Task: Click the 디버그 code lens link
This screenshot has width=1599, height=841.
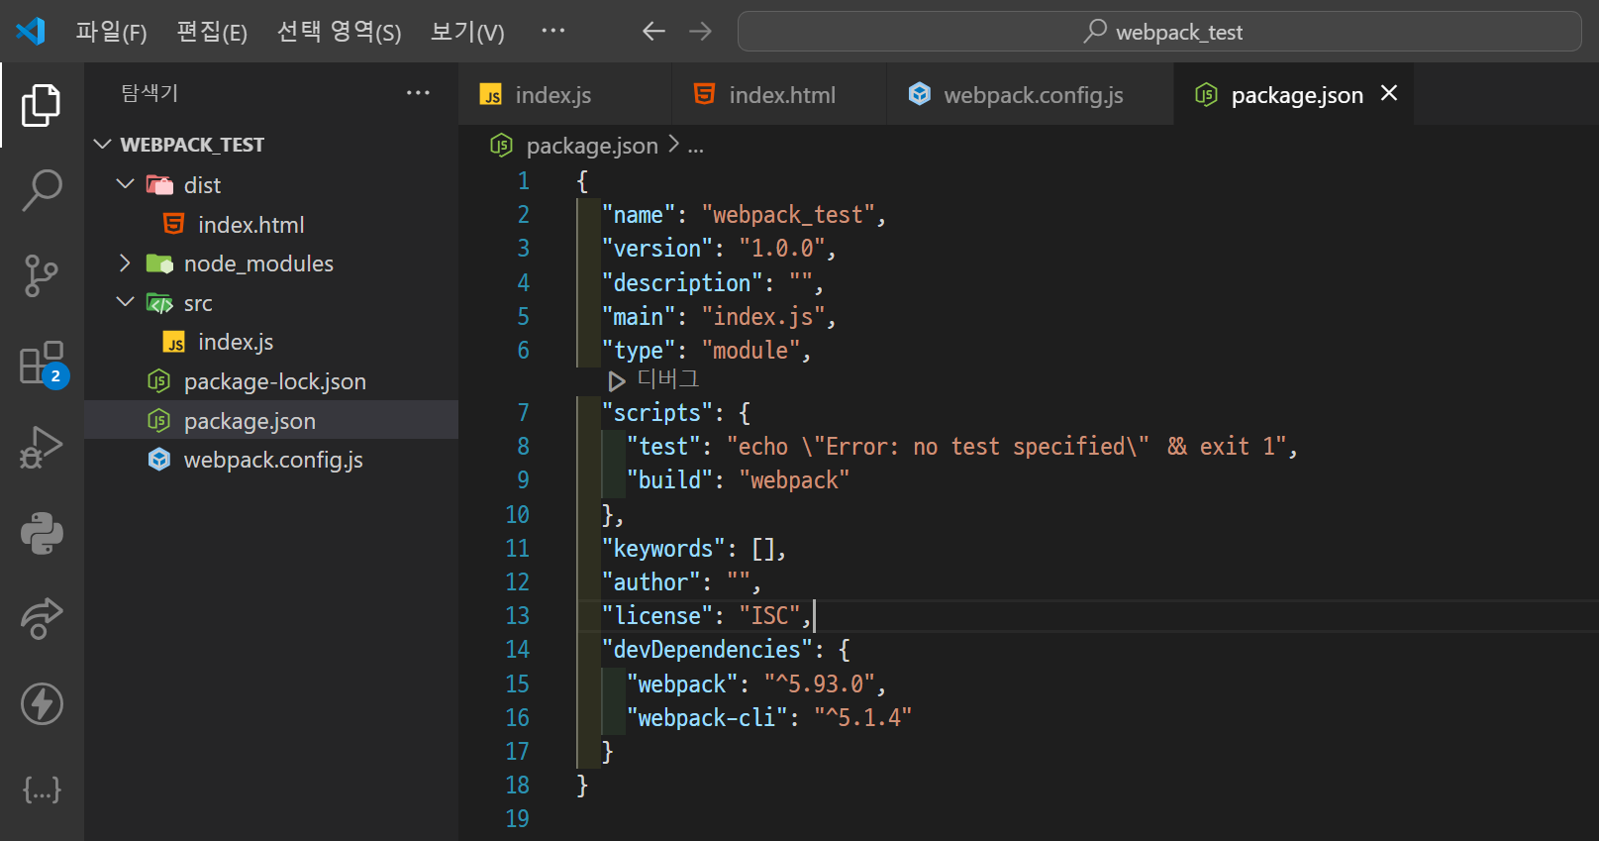Action: 668,379
